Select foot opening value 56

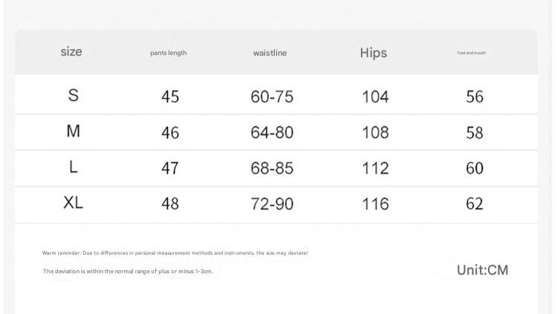pyautogui.click(x=475, y=97)
